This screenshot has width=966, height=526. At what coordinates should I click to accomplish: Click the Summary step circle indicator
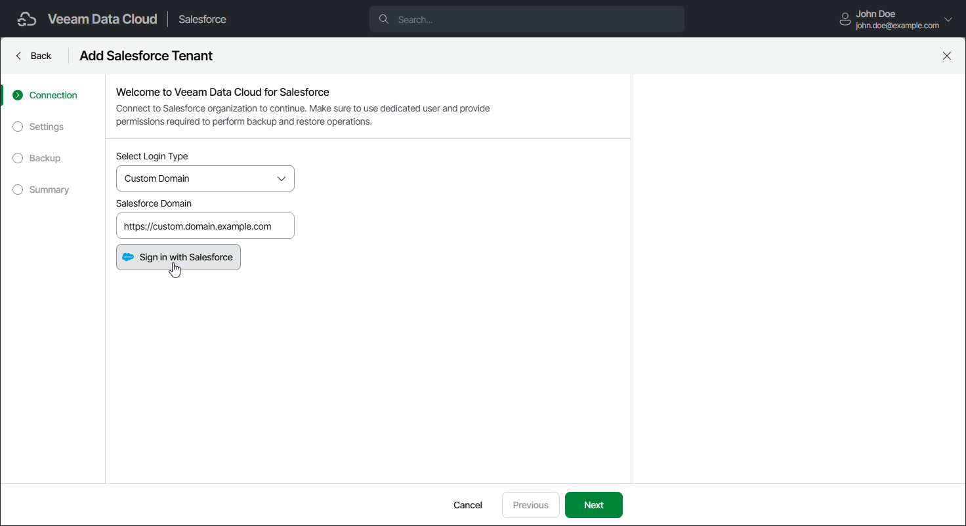(x=18, y=190)
